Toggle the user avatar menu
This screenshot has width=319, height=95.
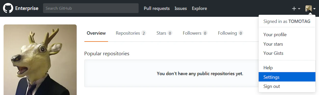click(x=311, y=9)
